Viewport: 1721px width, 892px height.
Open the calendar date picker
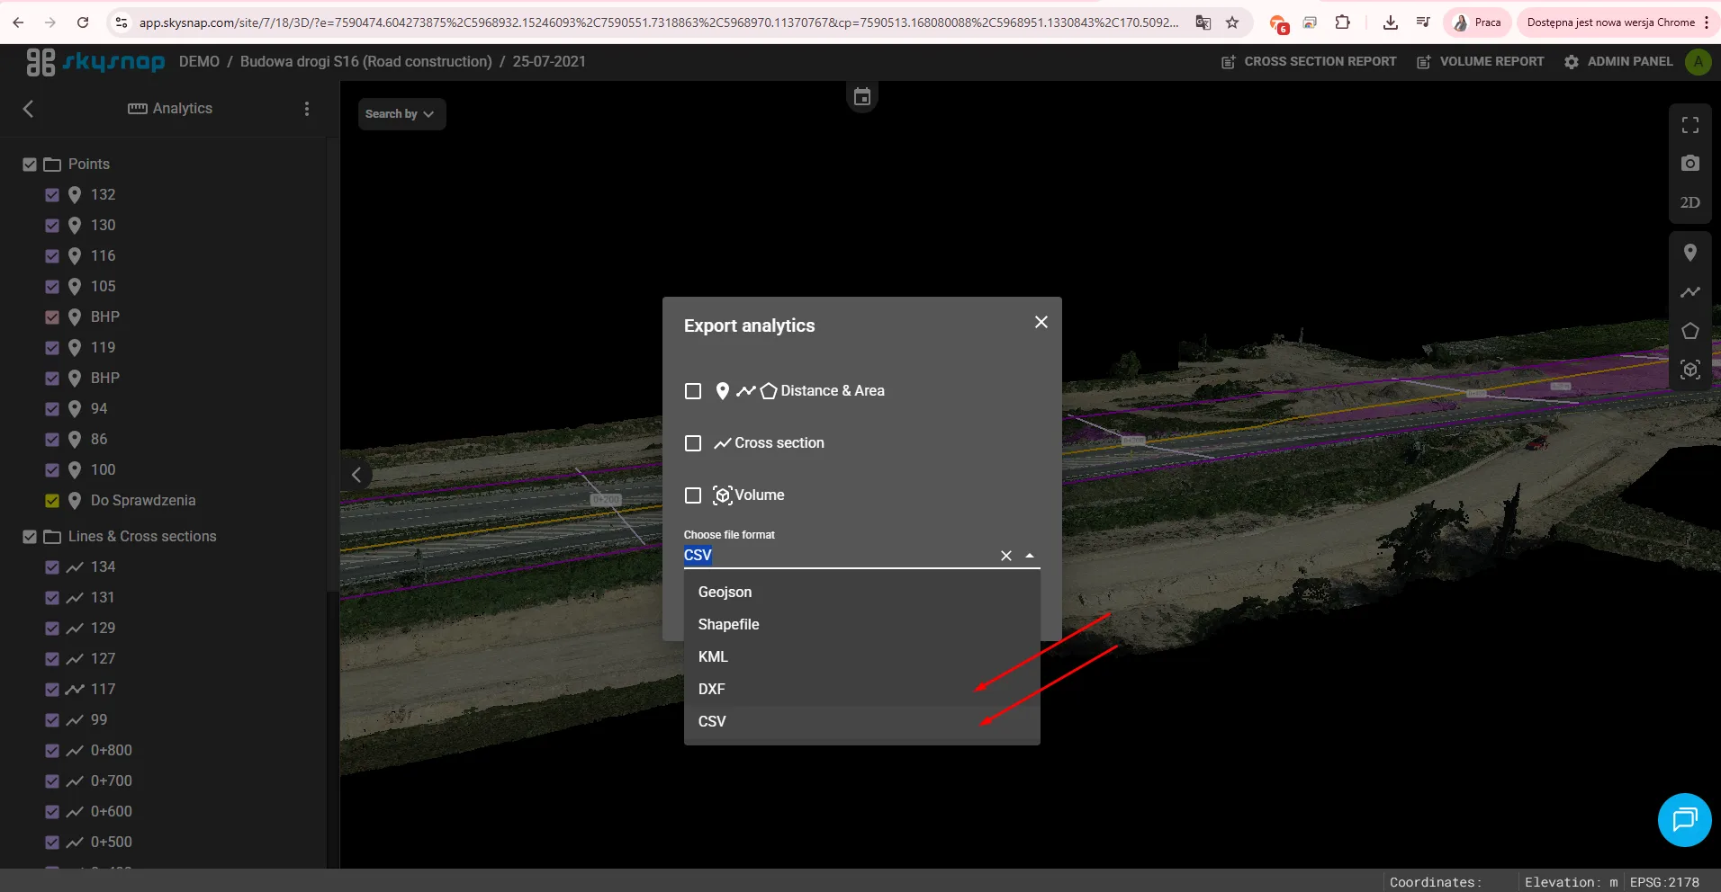coord(861,97)
